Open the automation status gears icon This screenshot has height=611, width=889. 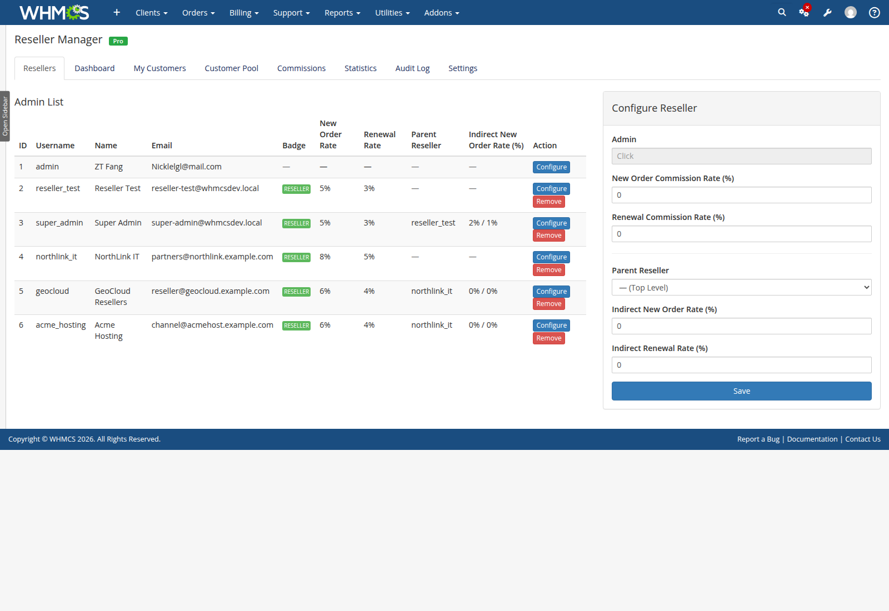804,12
